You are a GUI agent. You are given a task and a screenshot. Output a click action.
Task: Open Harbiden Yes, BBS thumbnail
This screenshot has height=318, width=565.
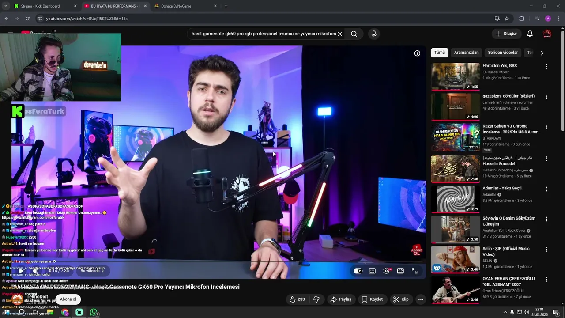[x=455, y=76]
